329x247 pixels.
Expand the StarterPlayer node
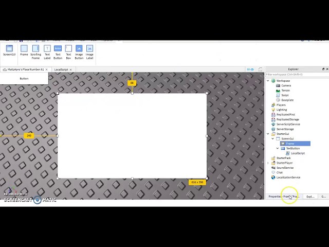click(x=268, y=163)
